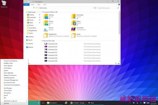Open File Explorer help icon
This screenshot has width=158, height=105.
click(x=119, y=4)
